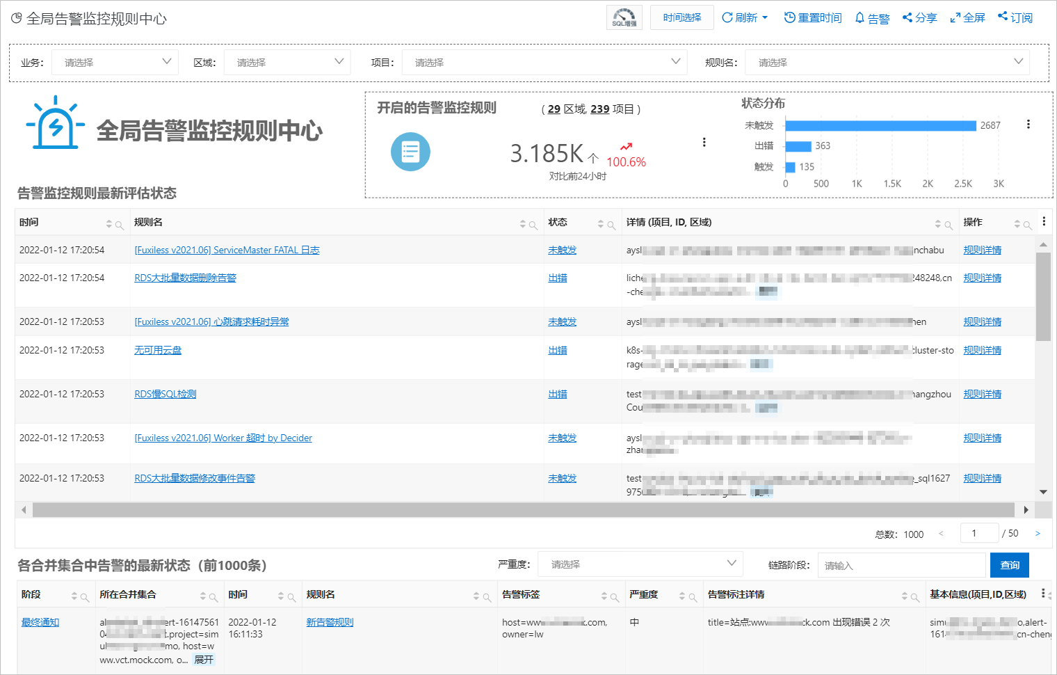Click the 查询 query button
Screen dimensions: 1057x675
point(1010,565)
